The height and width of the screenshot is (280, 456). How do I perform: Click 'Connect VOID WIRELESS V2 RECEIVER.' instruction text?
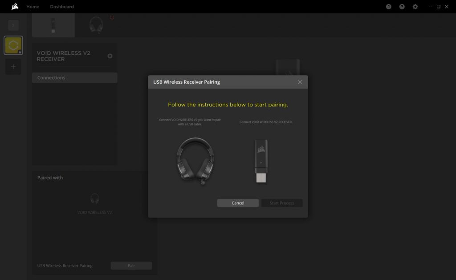pos(266,122)
